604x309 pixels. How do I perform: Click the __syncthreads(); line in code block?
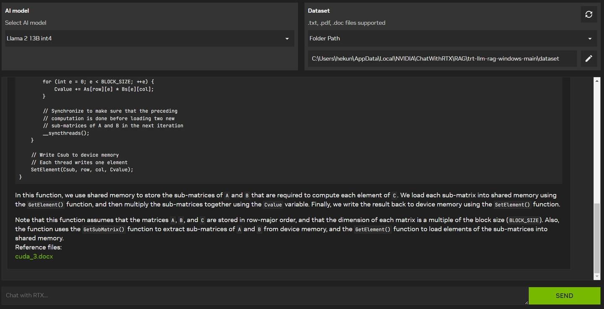click(66, 133)
